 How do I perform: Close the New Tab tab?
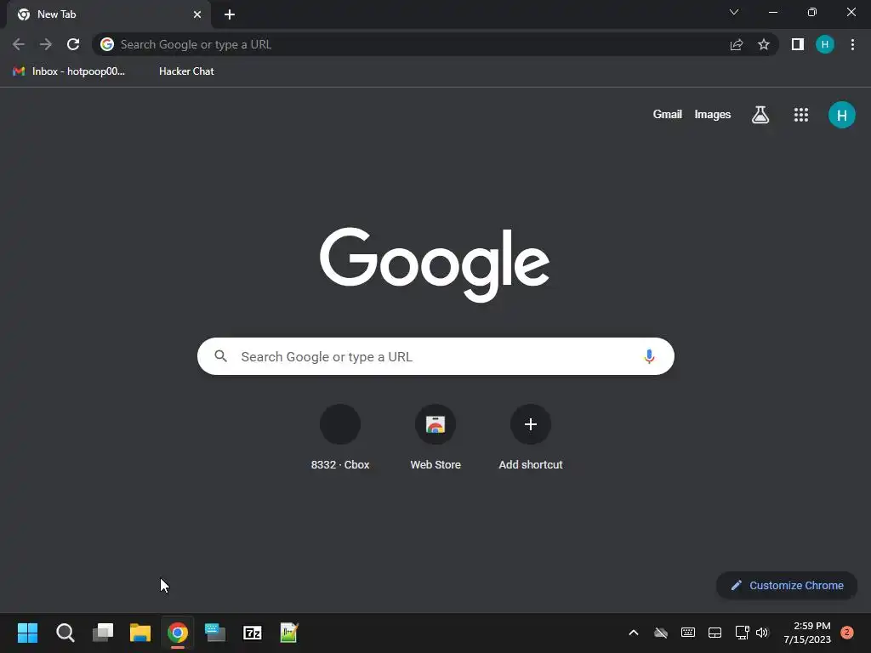coord(197,14)
